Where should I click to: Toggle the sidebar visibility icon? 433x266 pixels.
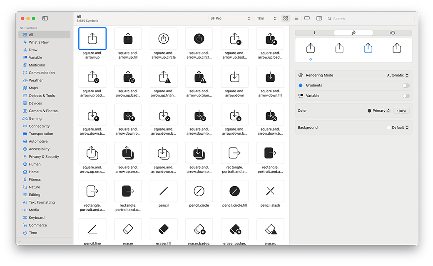(45, 18)
